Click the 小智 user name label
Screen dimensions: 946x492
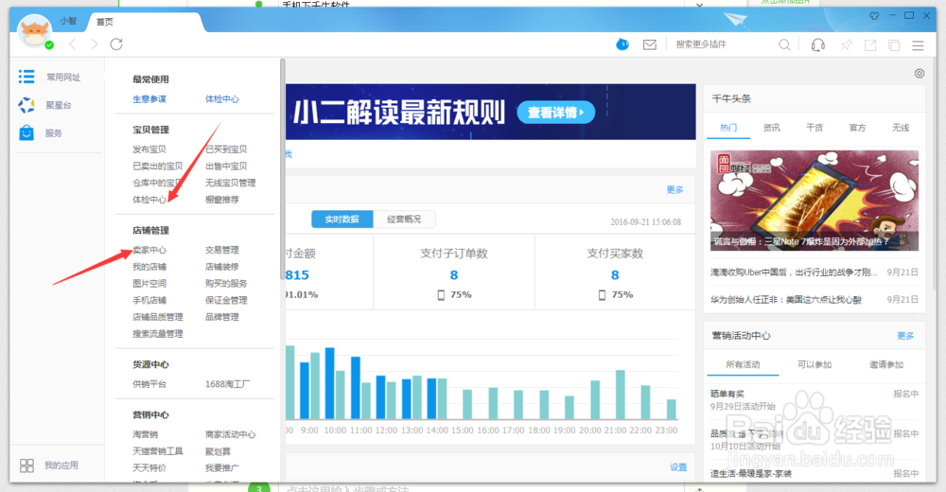point(68,21)
